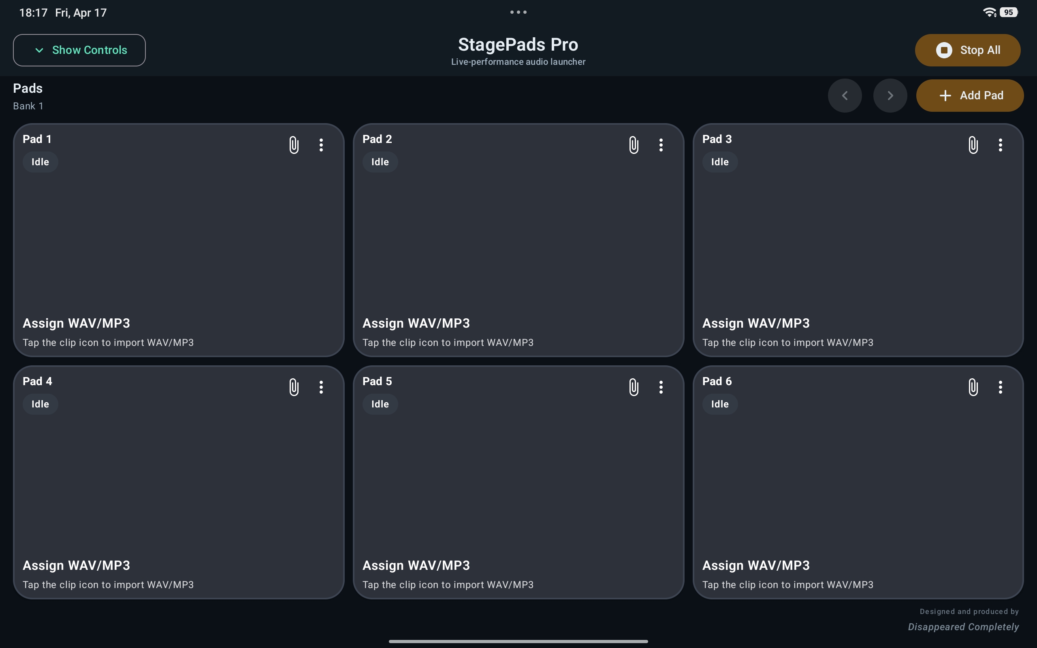Click the Bank 1 label
The width and height of the screenshot is (1037, 648).
(28, 106)
